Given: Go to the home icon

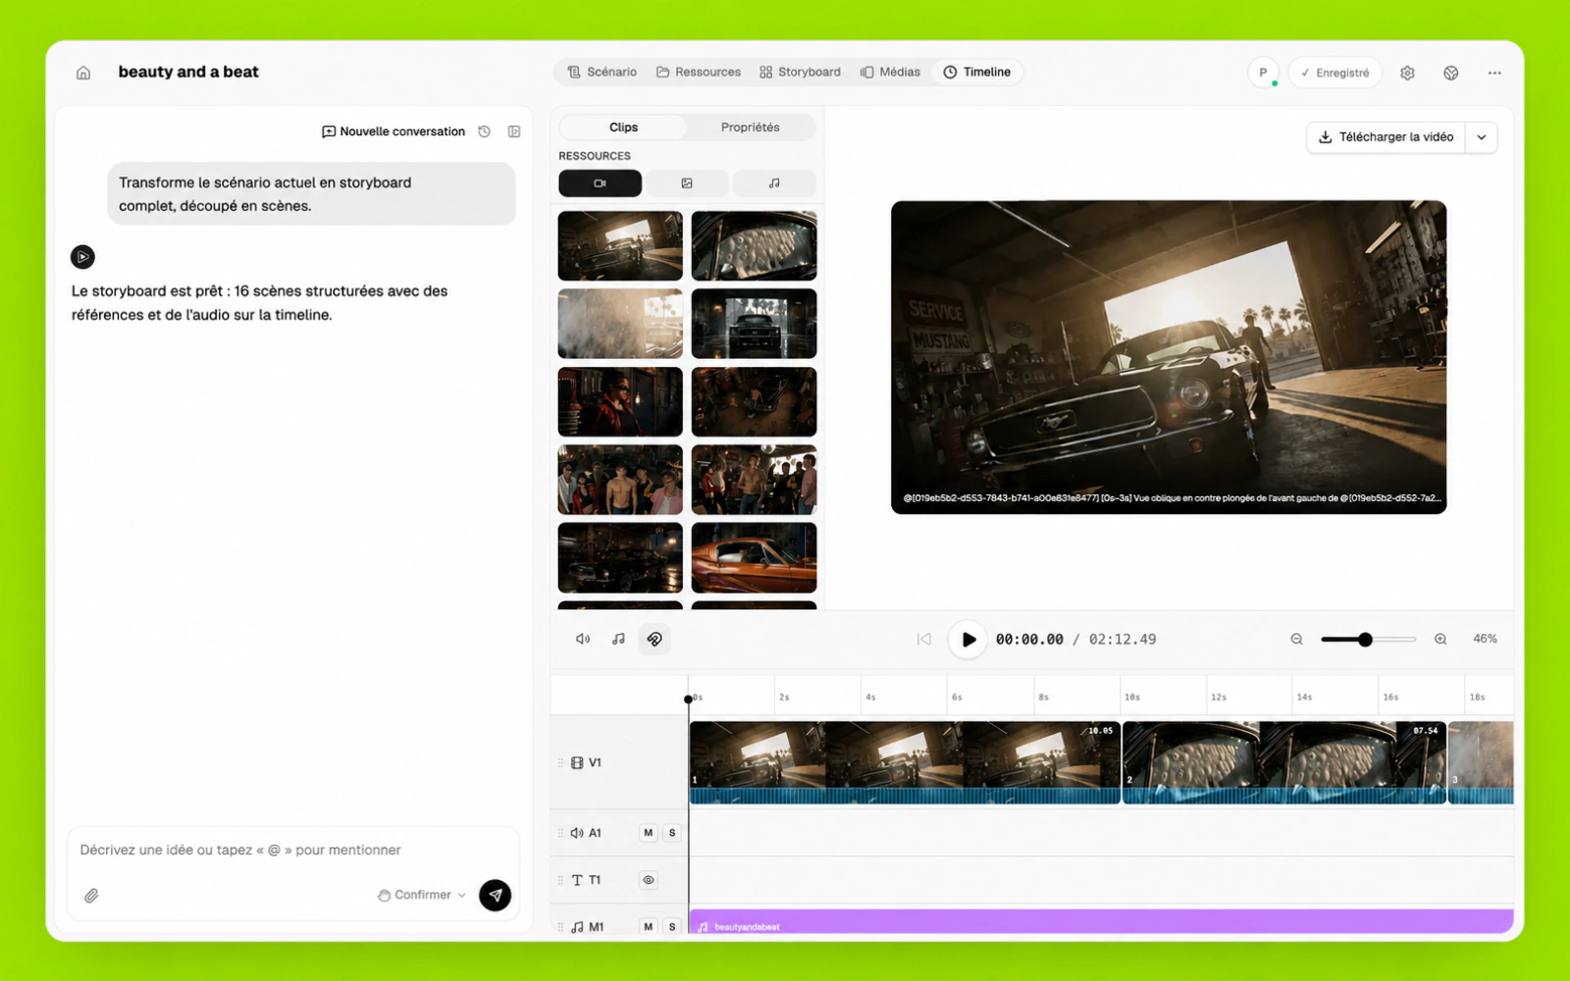Looking at the screenshot, I should 83,73.
